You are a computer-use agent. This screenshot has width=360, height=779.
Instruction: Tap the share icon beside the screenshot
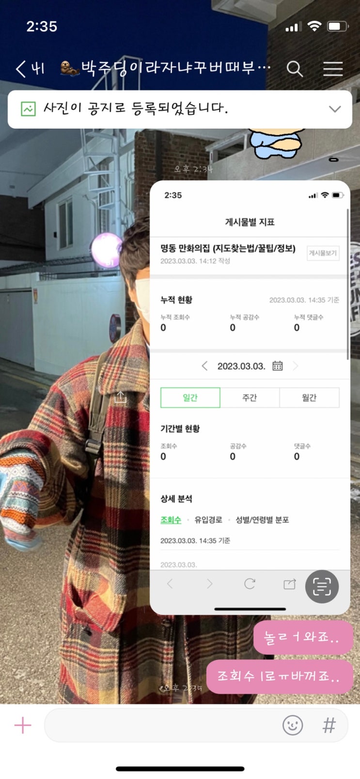coord(121,397)
